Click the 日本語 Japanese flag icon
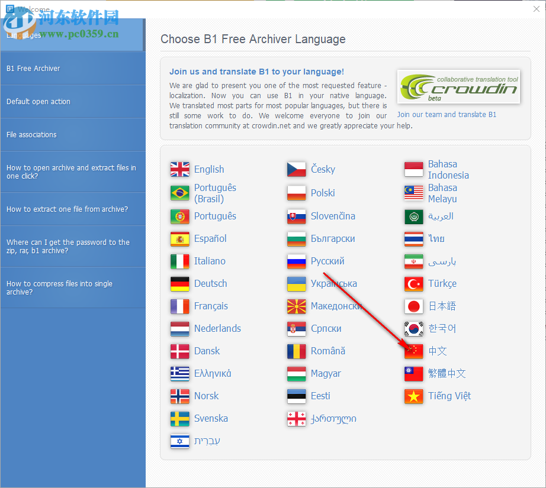This screenshot has height=488, width=546. coord(413,306)
